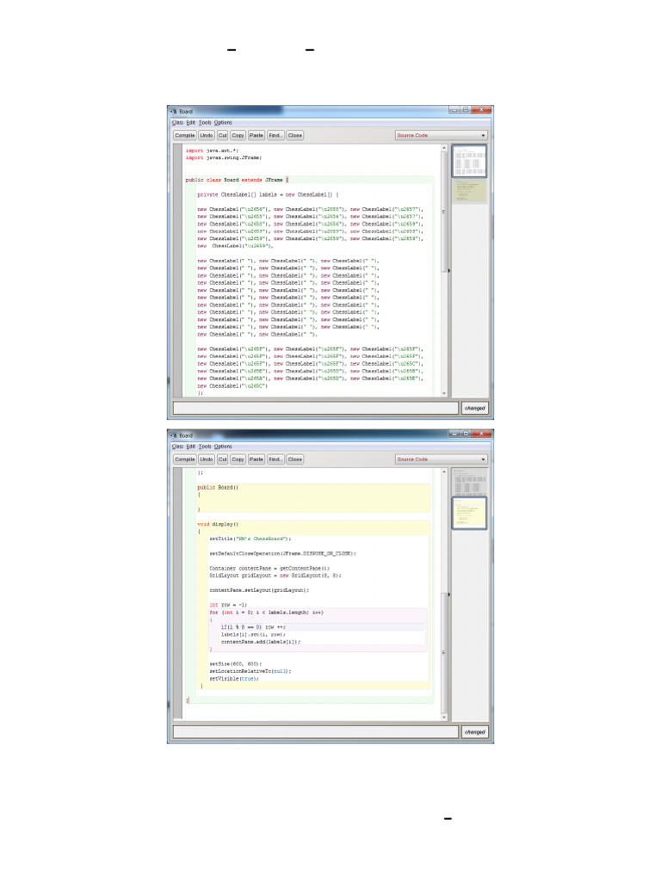Click Close toolbar button in display() Board window

[295, 459]
